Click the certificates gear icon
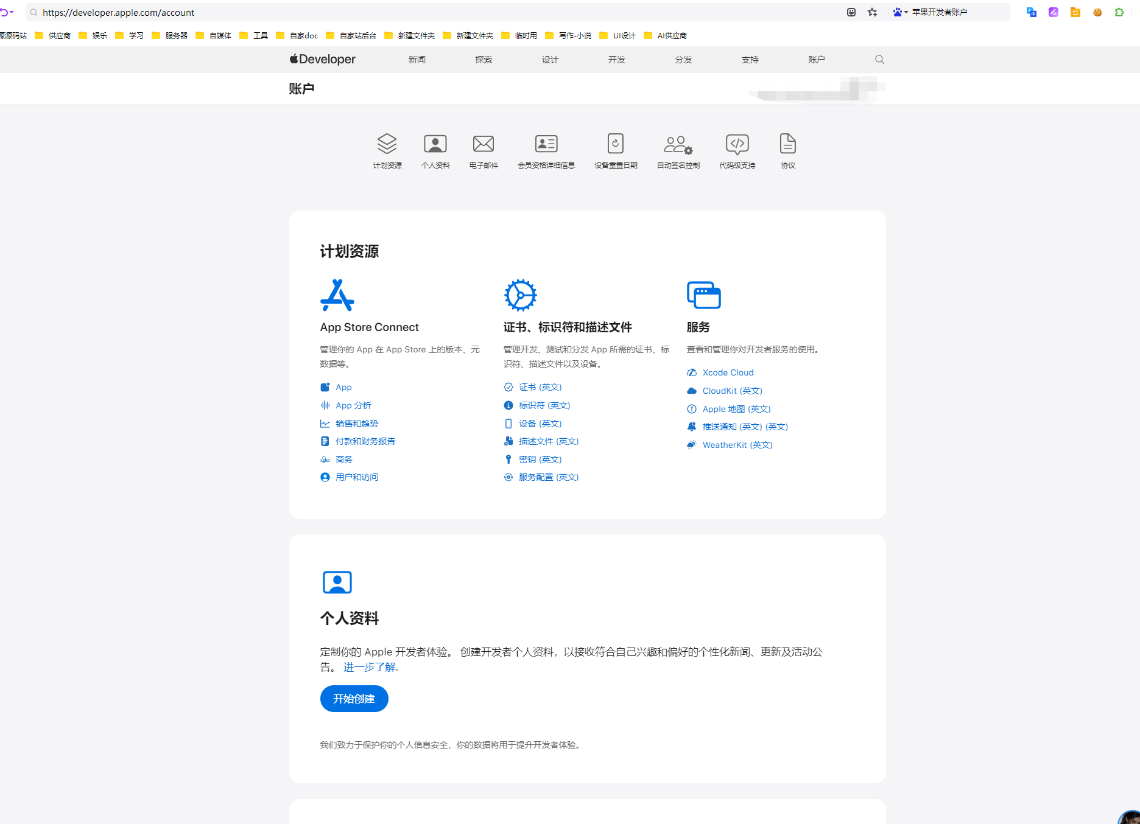 (521, 295)
